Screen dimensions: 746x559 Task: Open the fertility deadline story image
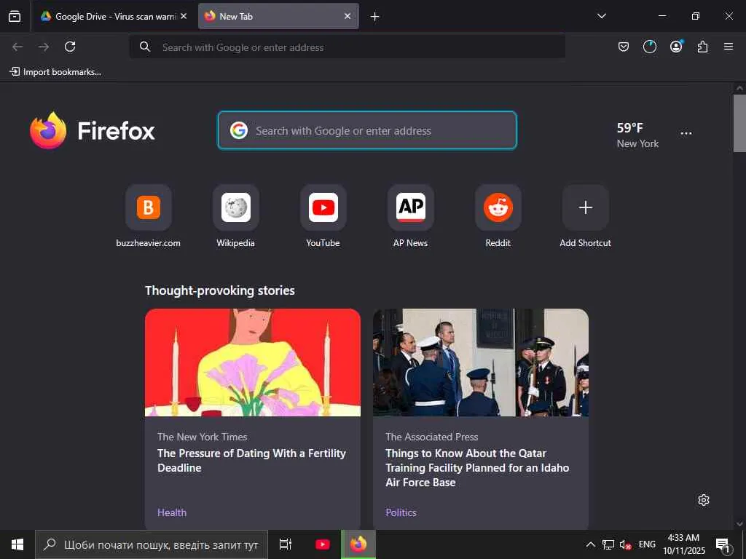click(x=253, y=362)
